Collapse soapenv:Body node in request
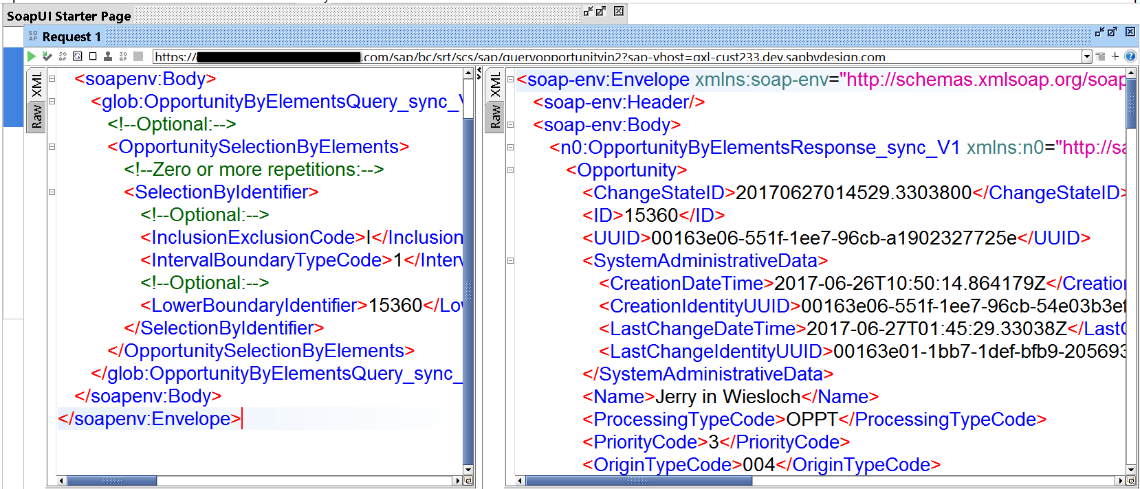 [52, 79]
